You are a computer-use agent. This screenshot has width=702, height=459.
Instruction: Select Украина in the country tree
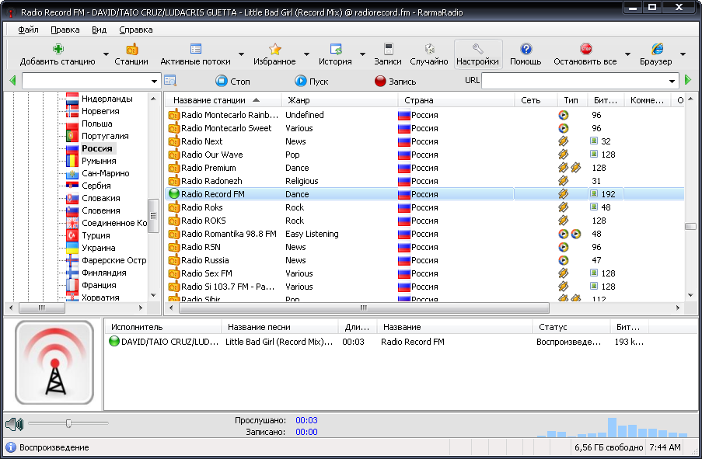tap(98, 248)
